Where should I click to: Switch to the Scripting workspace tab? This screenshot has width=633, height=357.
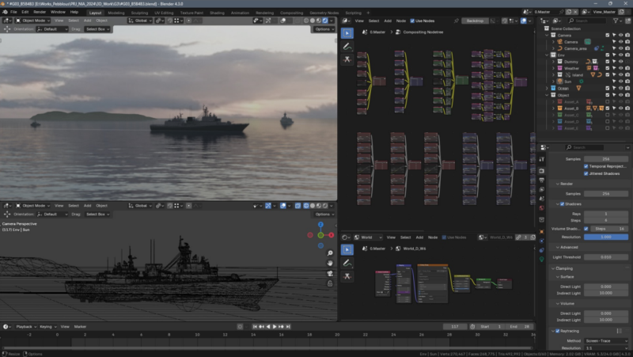coord(353,13)
